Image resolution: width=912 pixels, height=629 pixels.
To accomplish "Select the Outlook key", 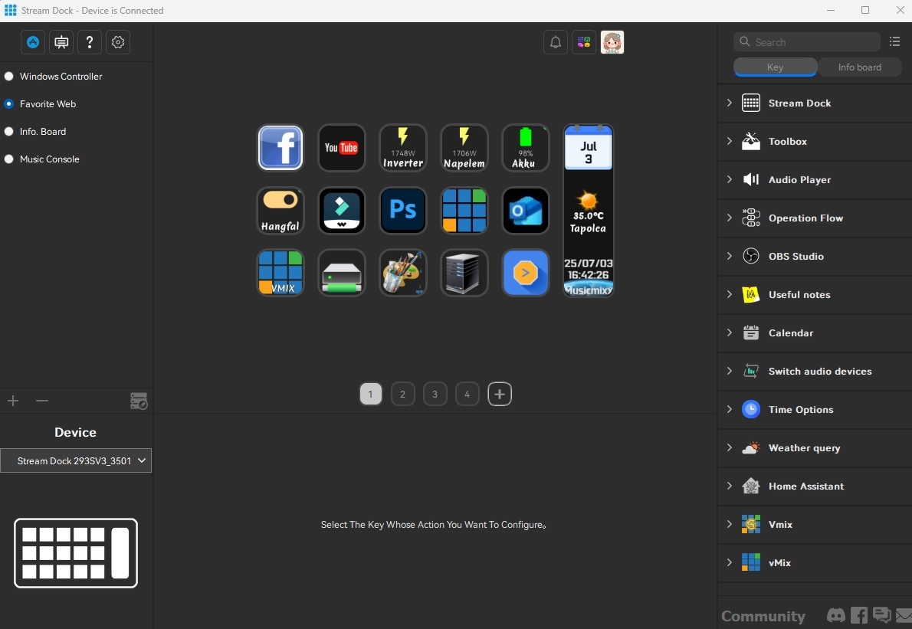I will click(x=525, y=211).
